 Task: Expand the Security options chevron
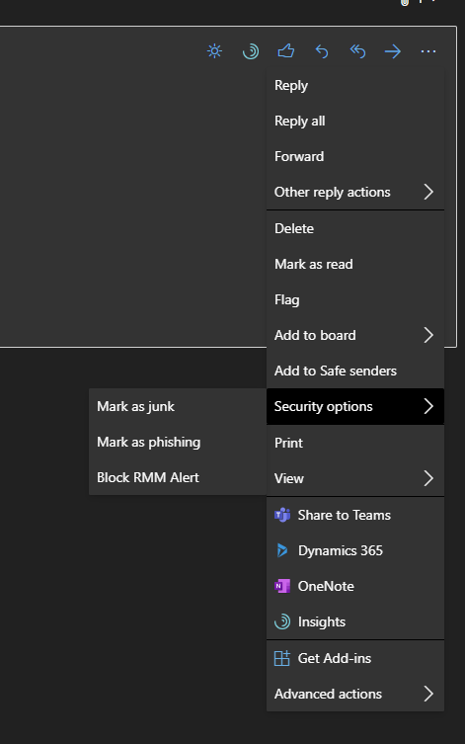428,406
